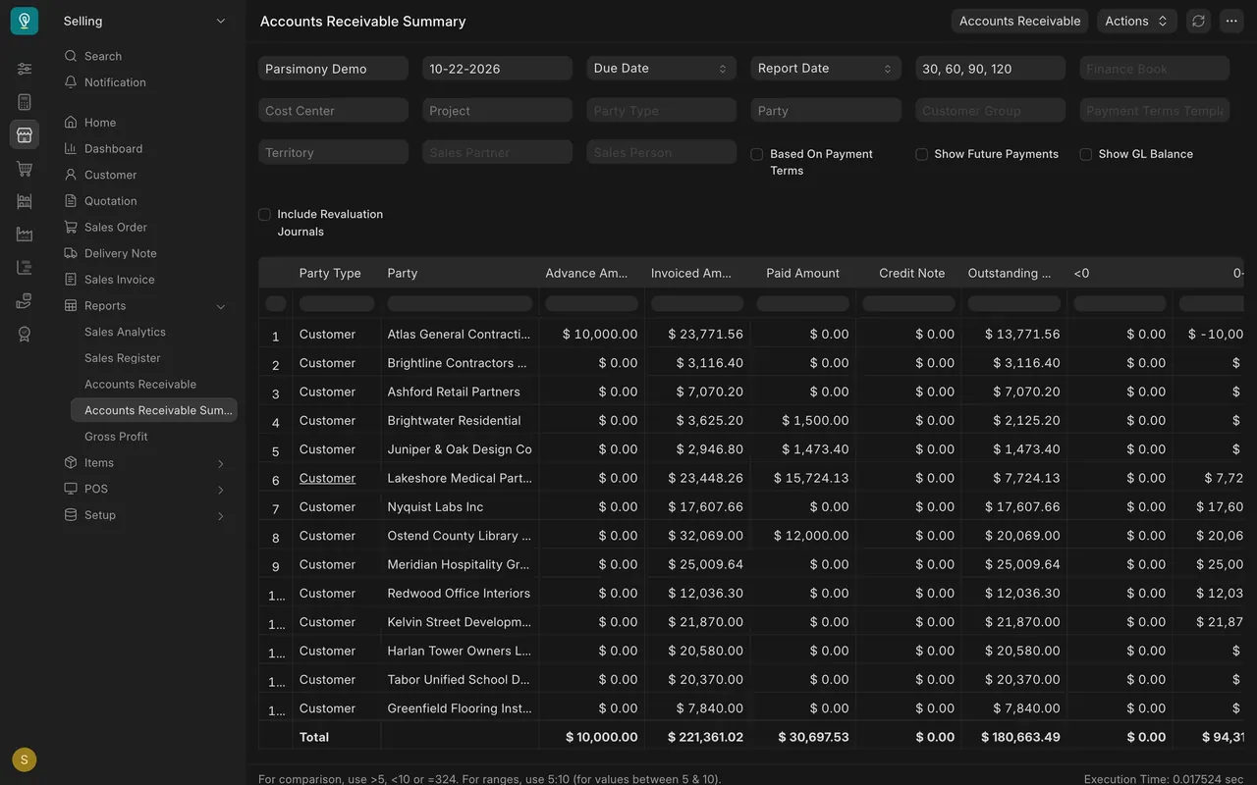Click the bell icon beside Notification
This screenshot has width=1257, height=785.
(71, 82)
